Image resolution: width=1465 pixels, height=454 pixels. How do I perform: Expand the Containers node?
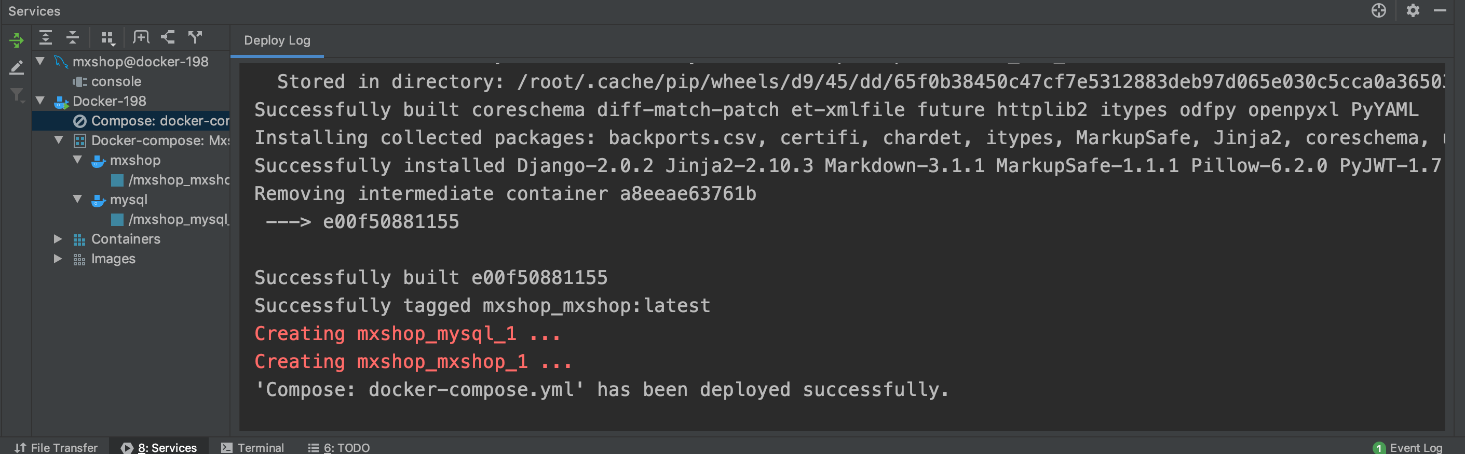pos(58,239)
